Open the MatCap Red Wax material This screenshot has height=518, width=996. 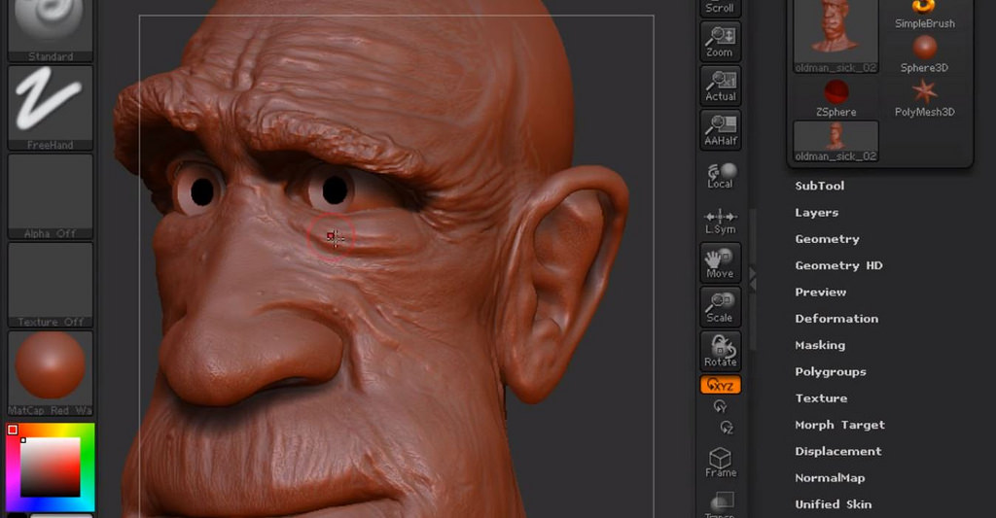click(x=51, y=373)
